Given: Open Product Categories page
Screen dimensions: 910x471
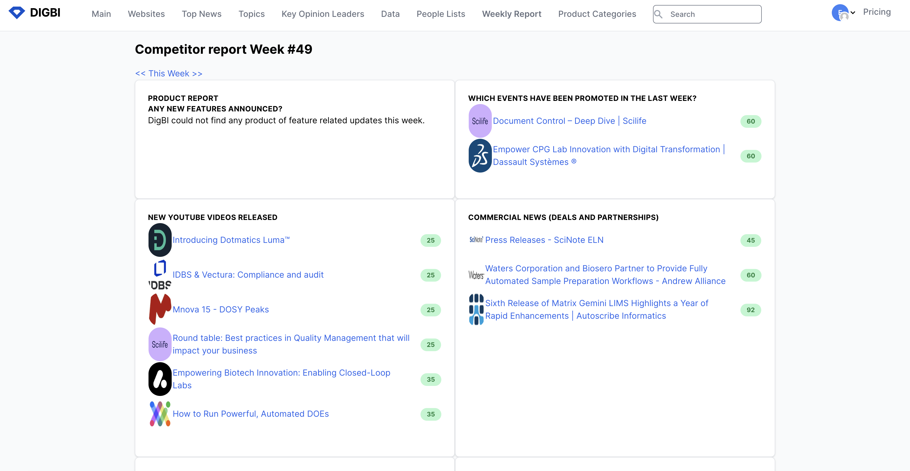Looking at the screenshot, I should point(597,14).
